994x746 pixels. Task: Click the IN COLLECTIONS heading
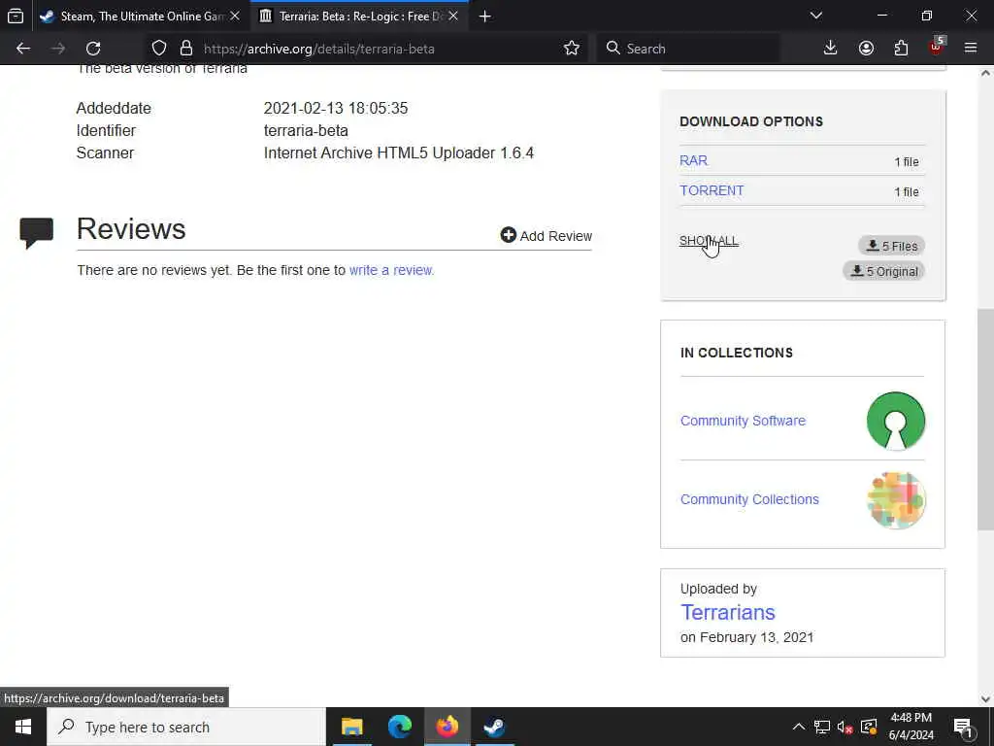(x=737, y=353)
